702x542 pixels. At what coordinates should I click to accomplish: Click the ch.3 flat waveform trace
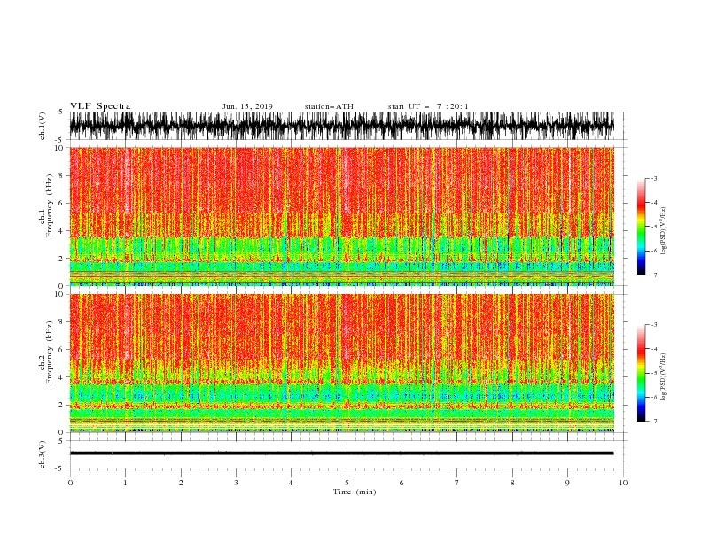[341, 453]
